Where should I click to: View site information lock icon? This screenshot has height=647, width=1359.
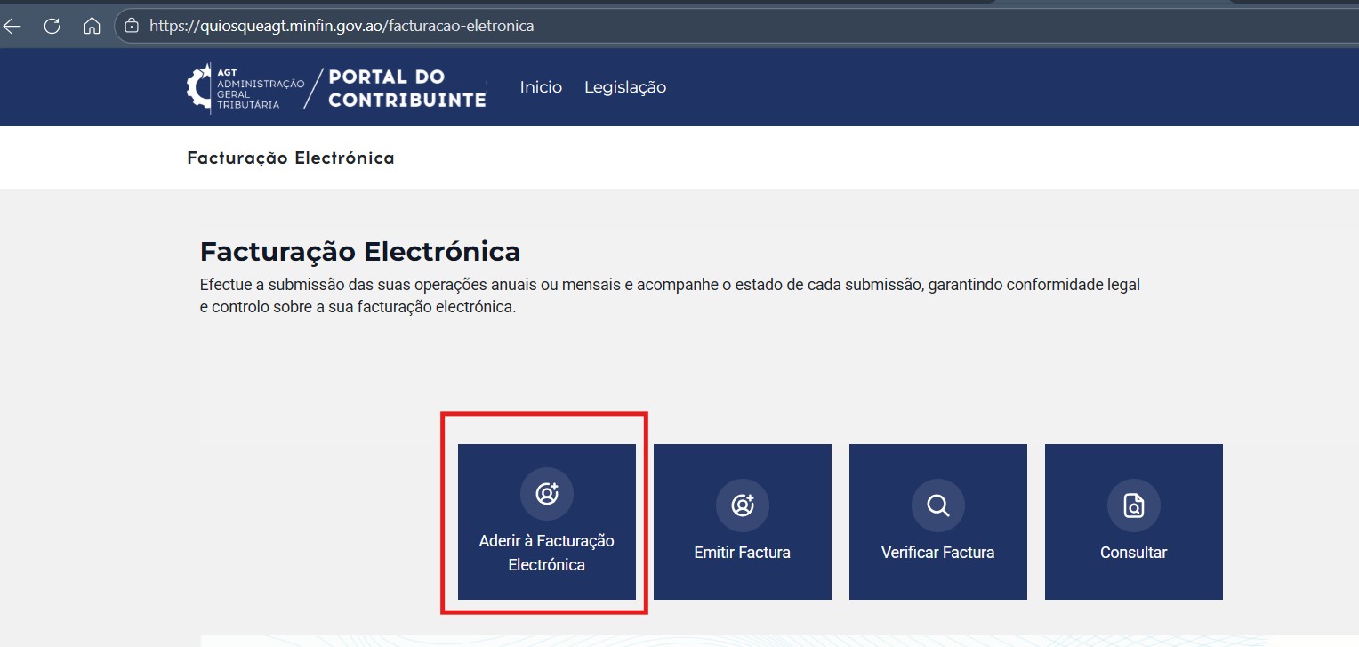tap(132, 26)
